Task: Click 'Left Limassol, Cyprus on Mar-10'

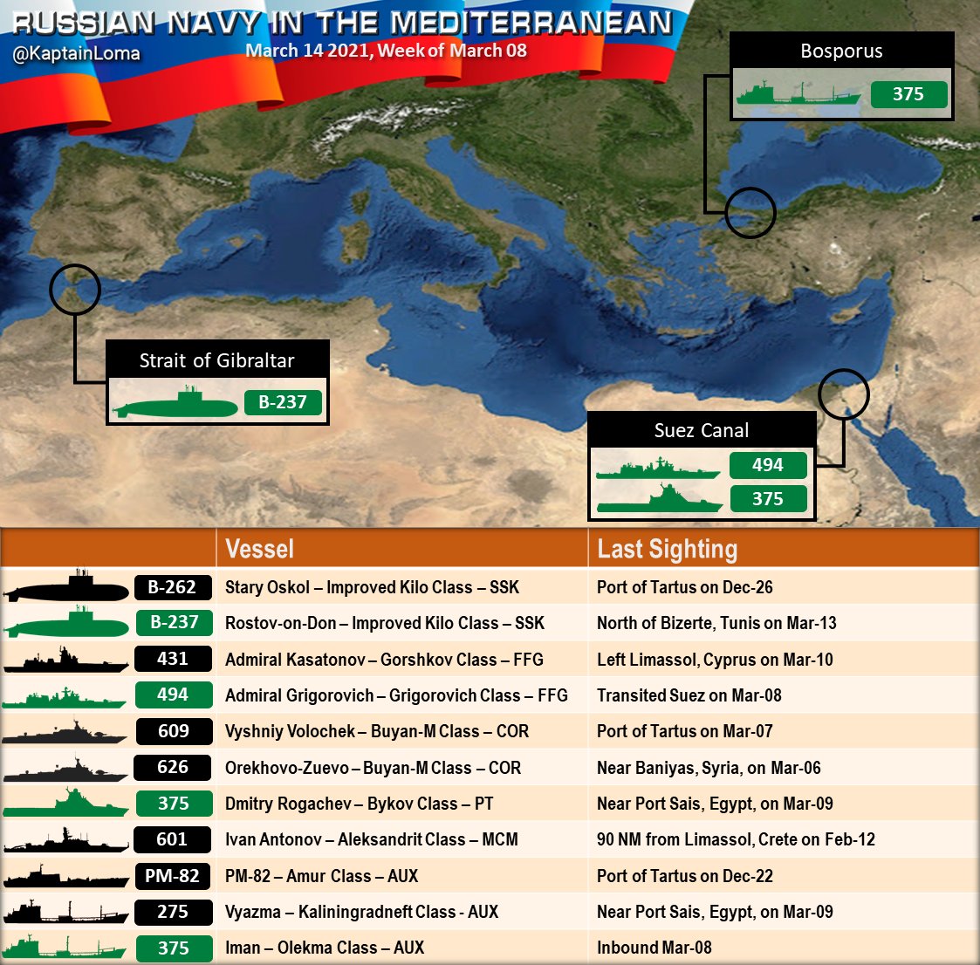Action: click(x=715, y=660)
